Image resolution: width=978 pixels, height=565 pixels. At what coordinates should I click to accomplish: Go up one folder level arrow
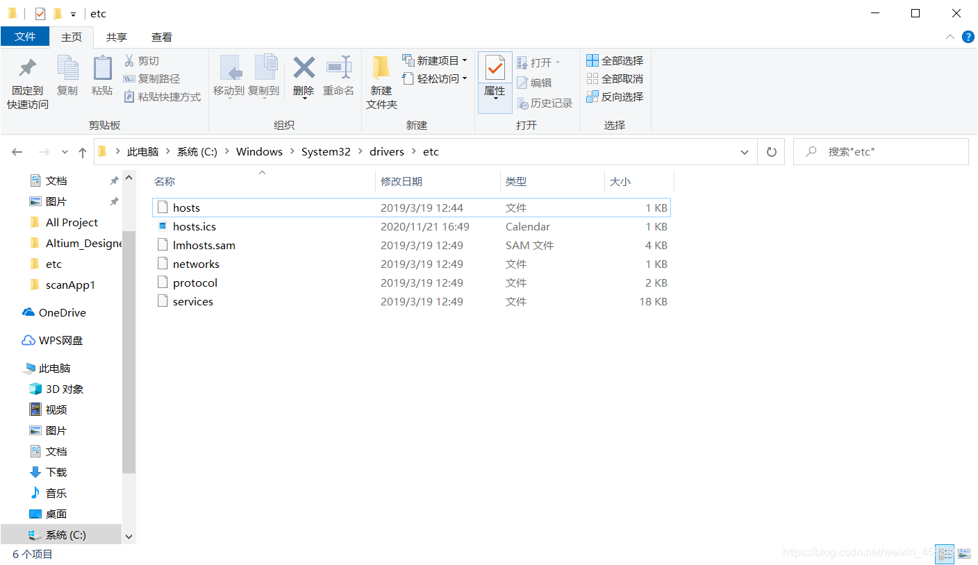(83, 152)
